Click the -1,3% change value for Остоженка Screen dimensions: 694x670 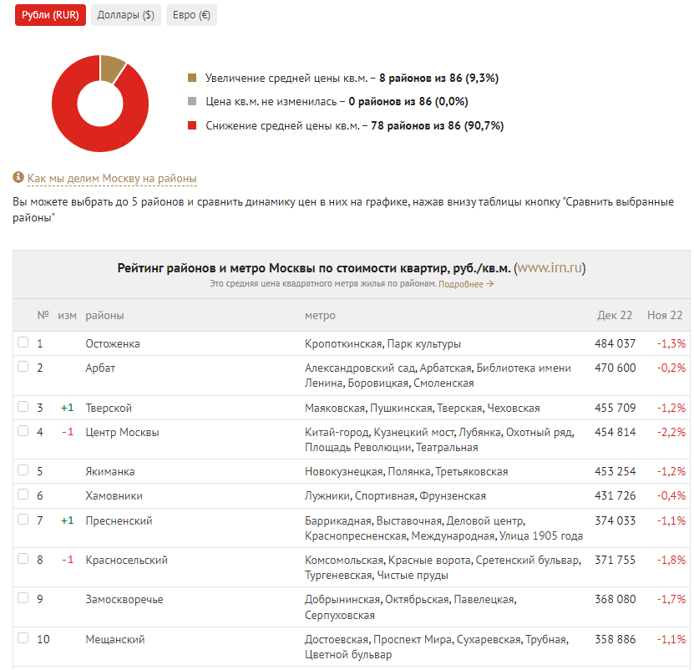click(x=673, y=343)
